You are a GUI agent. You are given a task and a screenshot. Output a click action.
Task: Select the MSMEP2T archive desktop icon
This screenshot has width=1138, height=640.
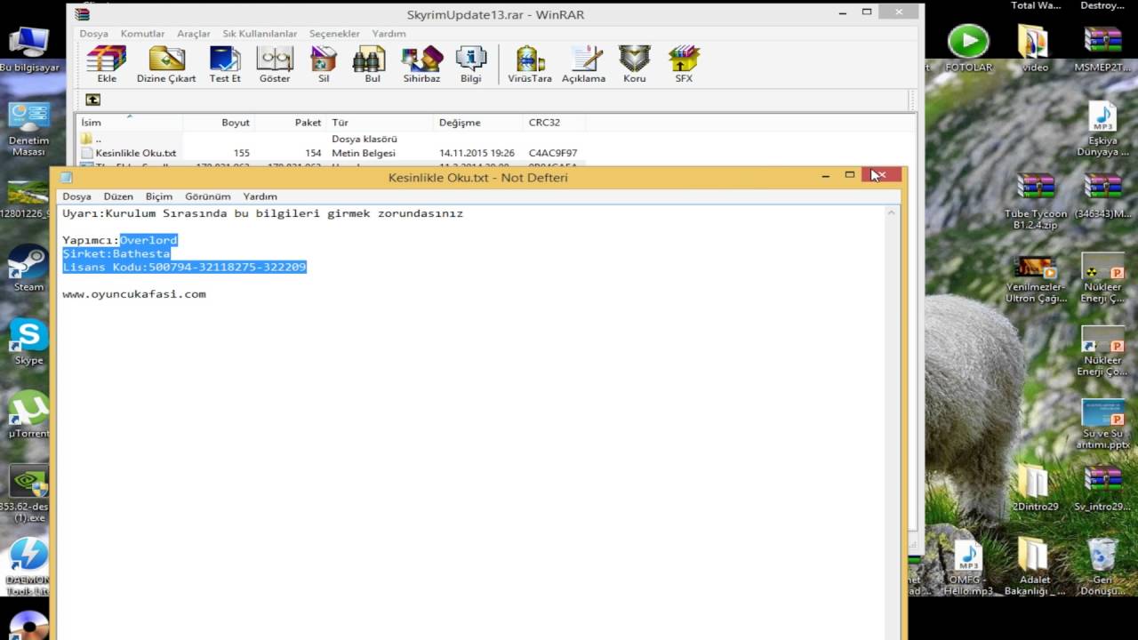[x=1102, y=49]
